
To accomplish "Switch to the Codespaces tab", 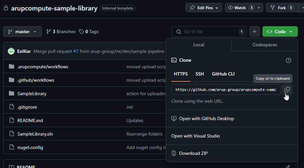I will 265,45.
